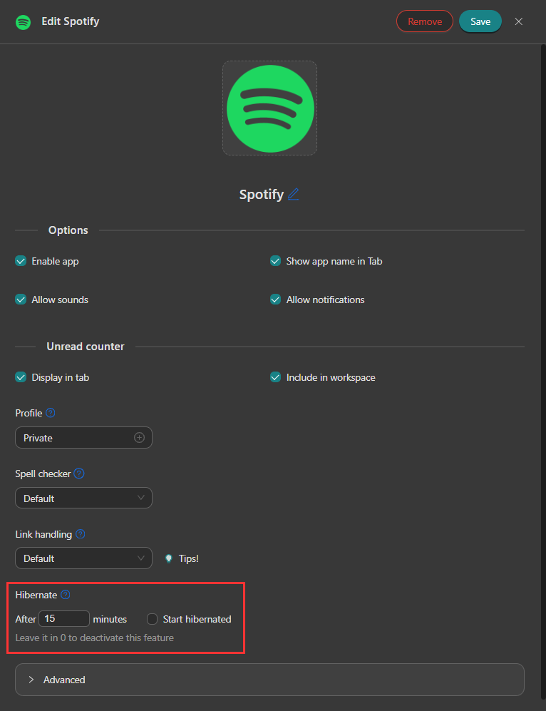Open the Link handling help icon
546x711 pixels.
[81, 534]
